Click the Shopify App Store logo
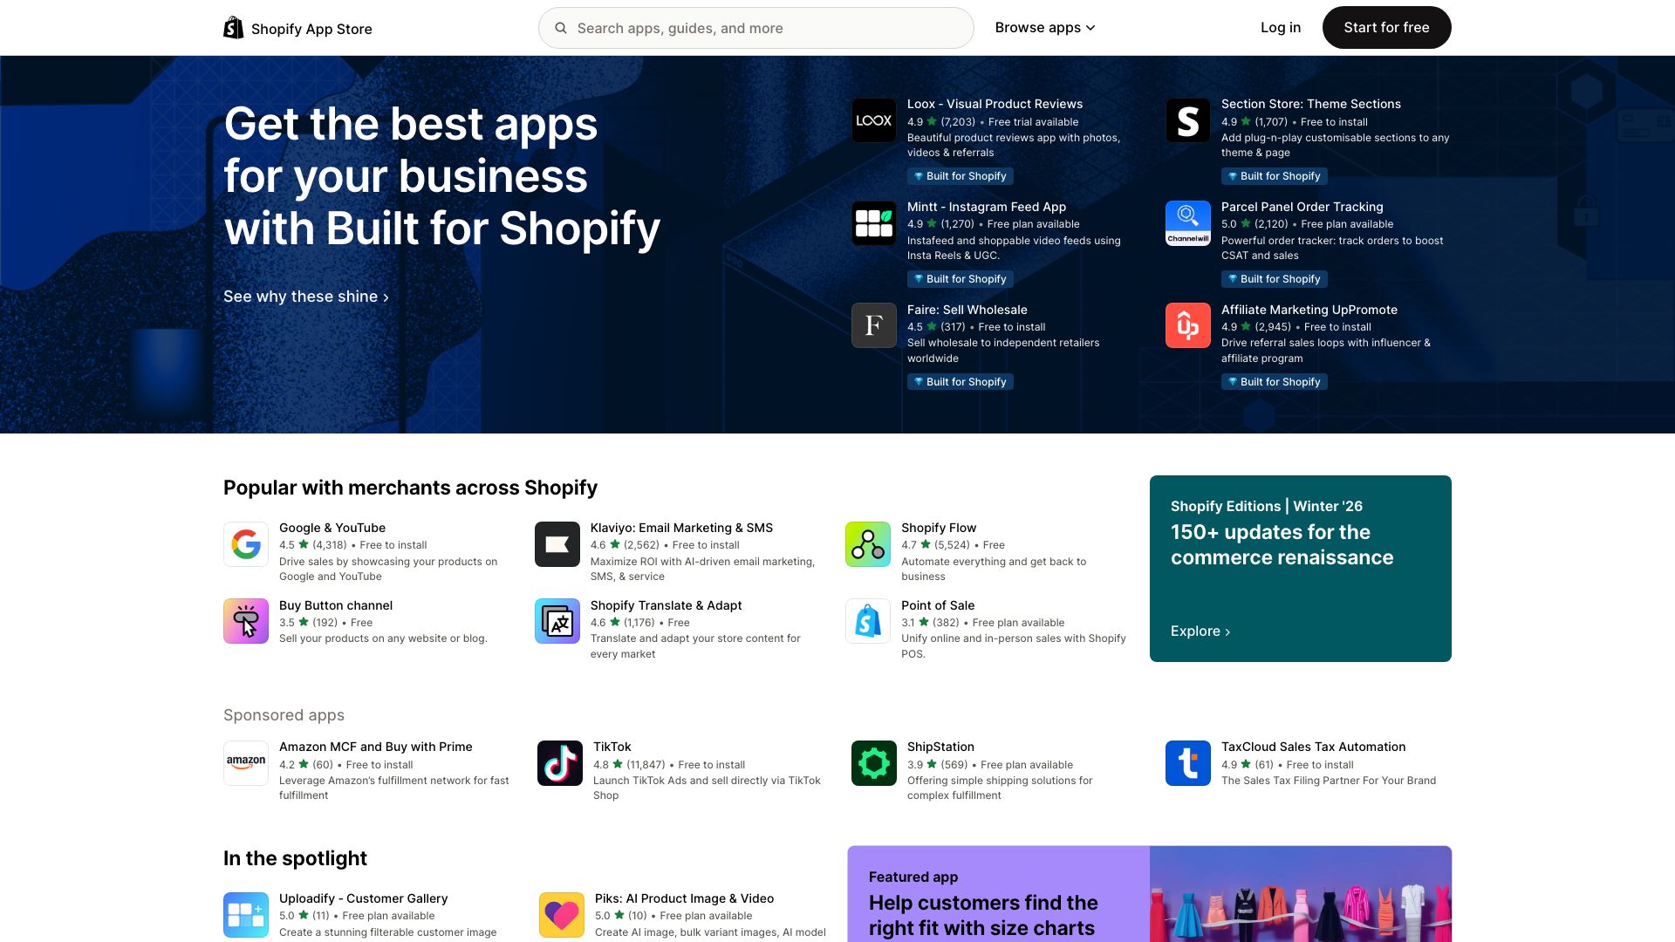The width and height of the screenshot is (1675, 942). (297, 27)
